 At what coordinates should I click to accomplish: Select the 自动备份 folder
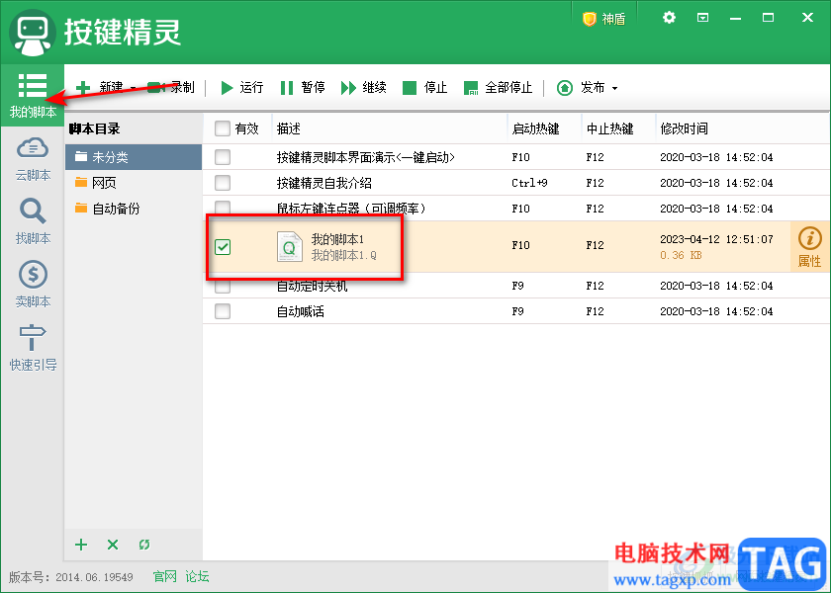coord(134,209)
